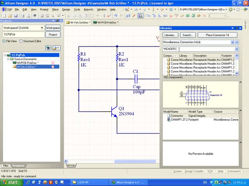Click the Search... button in Libraries
Viewport: 249px width, 186px height.
(x=188, y=35)
